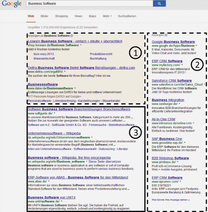The width and height of the screenshot is (208, 212).
Task: Open 'Bibliothekssoftware' sitelink
Action: tap(122, 125)
